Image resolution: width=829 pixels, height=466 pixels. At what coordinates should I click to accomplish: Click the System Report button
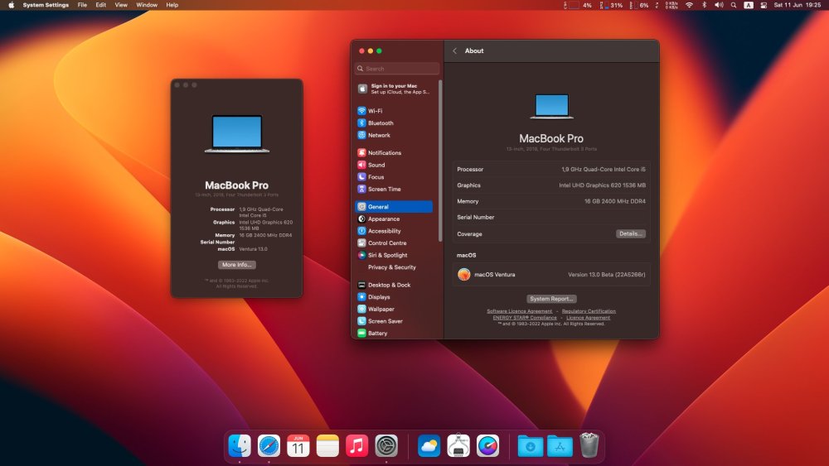(551, 299)
